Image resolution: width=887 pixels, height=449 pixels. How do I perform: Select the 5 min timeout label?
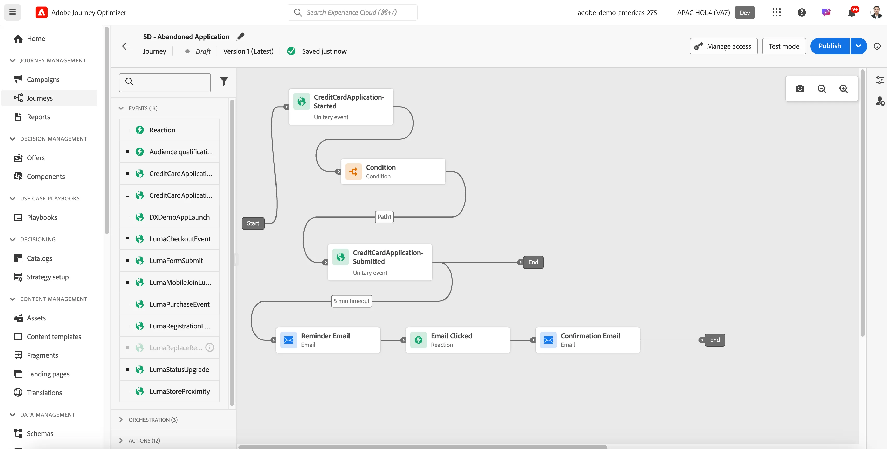tap(352, 301)
